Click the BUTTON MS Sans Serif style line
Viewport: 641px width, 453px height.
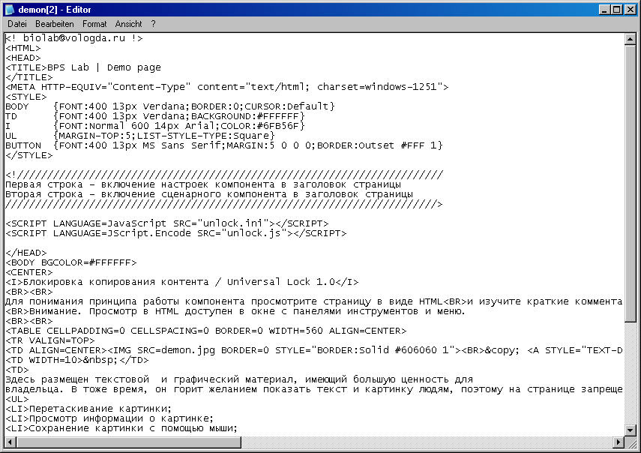click(224, 145)
